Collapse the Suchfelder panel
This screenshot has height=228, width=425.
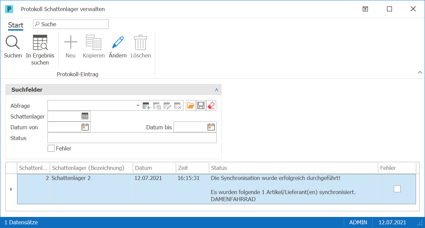coord(217,90)
